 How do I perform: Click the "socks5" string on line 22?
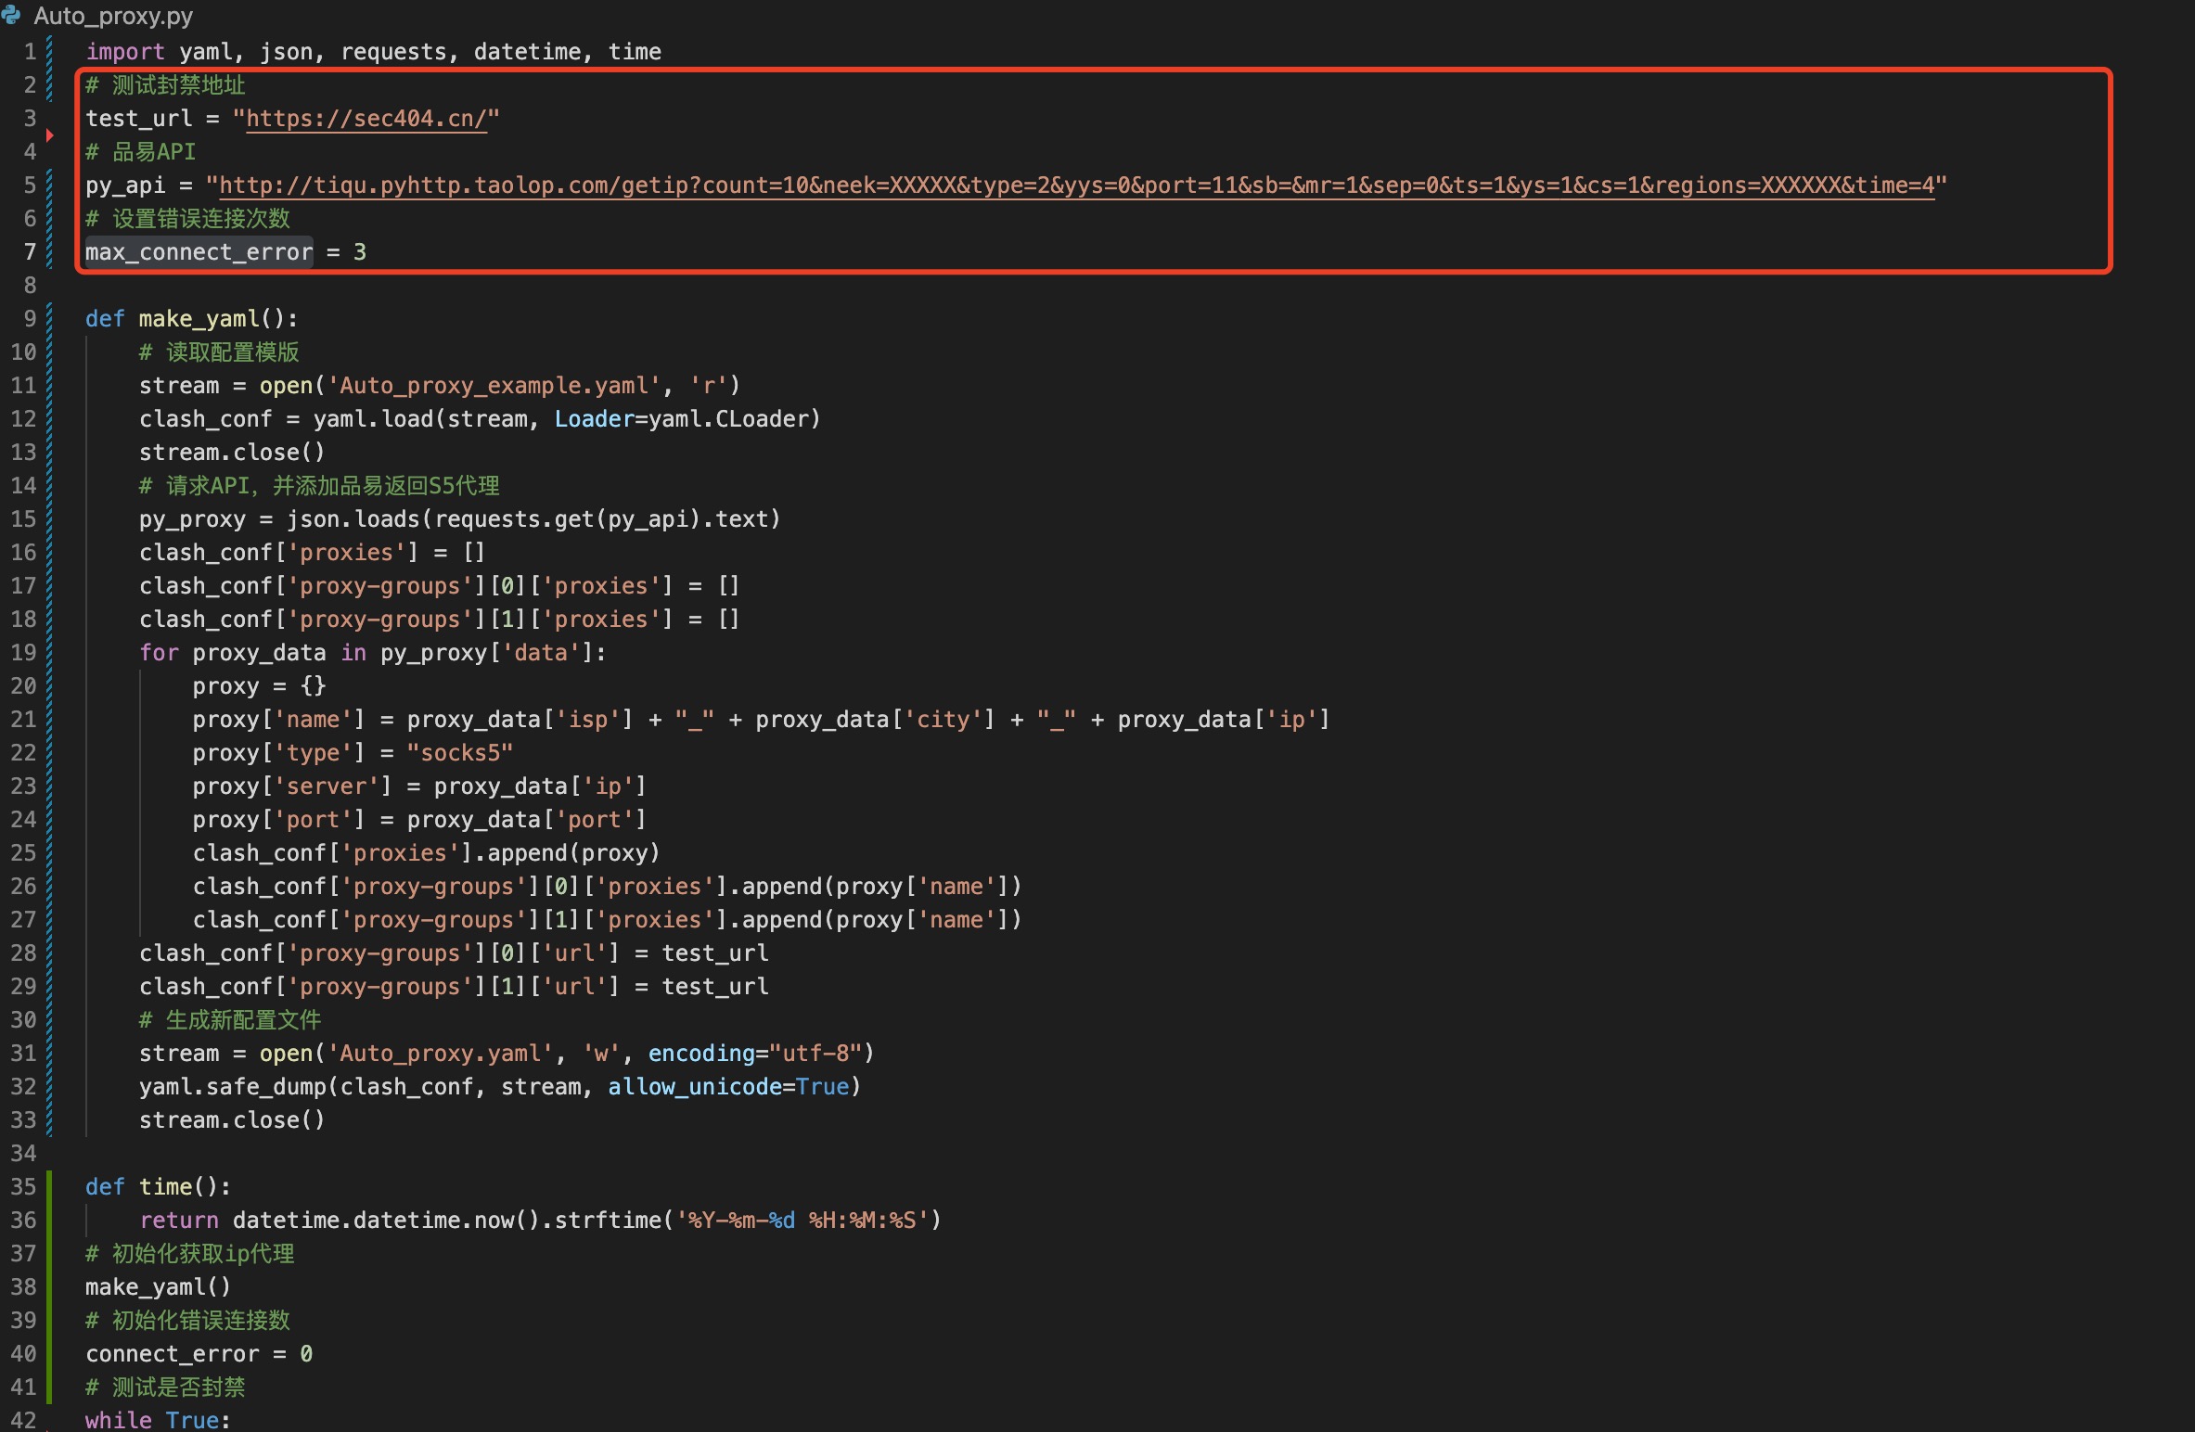(x=459, y=753)
